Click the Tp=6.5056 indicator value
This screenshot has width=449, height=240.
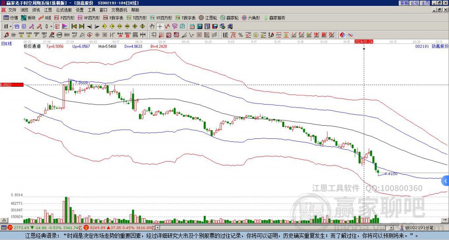point(55,46)
